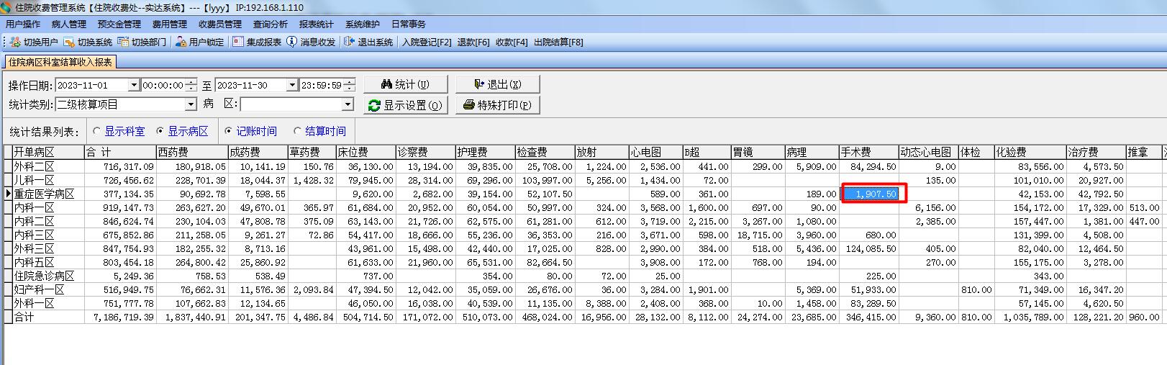This screenshot has width=1167, height=365.
Task: Expand the start date 2023-11-01 dropdown
Action: 133,85
